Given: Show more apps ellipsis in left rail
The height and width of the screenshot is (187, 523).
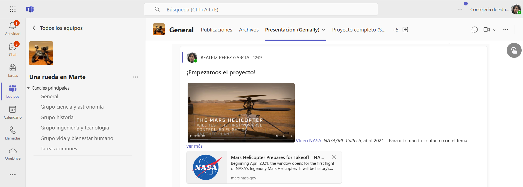Looking at the screenshot, I should point(13,175).
